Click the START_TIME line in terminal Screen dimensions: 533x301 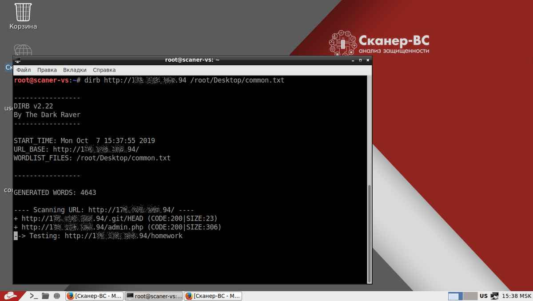pos(84,140)
